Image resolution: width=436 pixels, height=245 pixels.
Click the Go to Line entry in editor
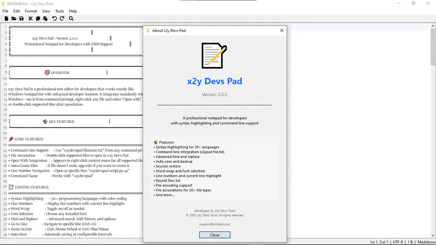coord(52,224)
